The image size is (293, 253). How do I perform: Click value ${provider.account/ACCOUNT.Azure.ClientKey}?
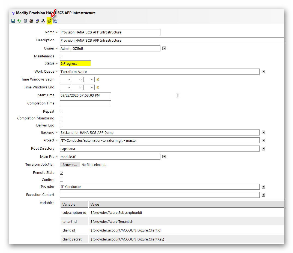pos(127,239)
